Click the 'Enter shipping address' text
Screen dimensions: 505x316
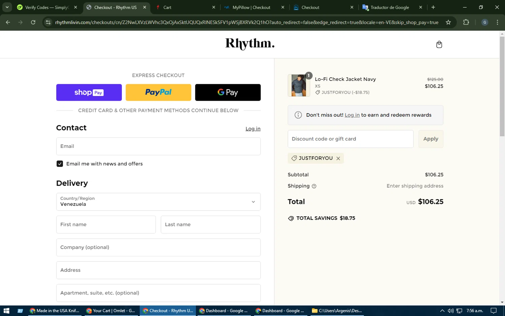pyautogui.click(x=415, y=186)
